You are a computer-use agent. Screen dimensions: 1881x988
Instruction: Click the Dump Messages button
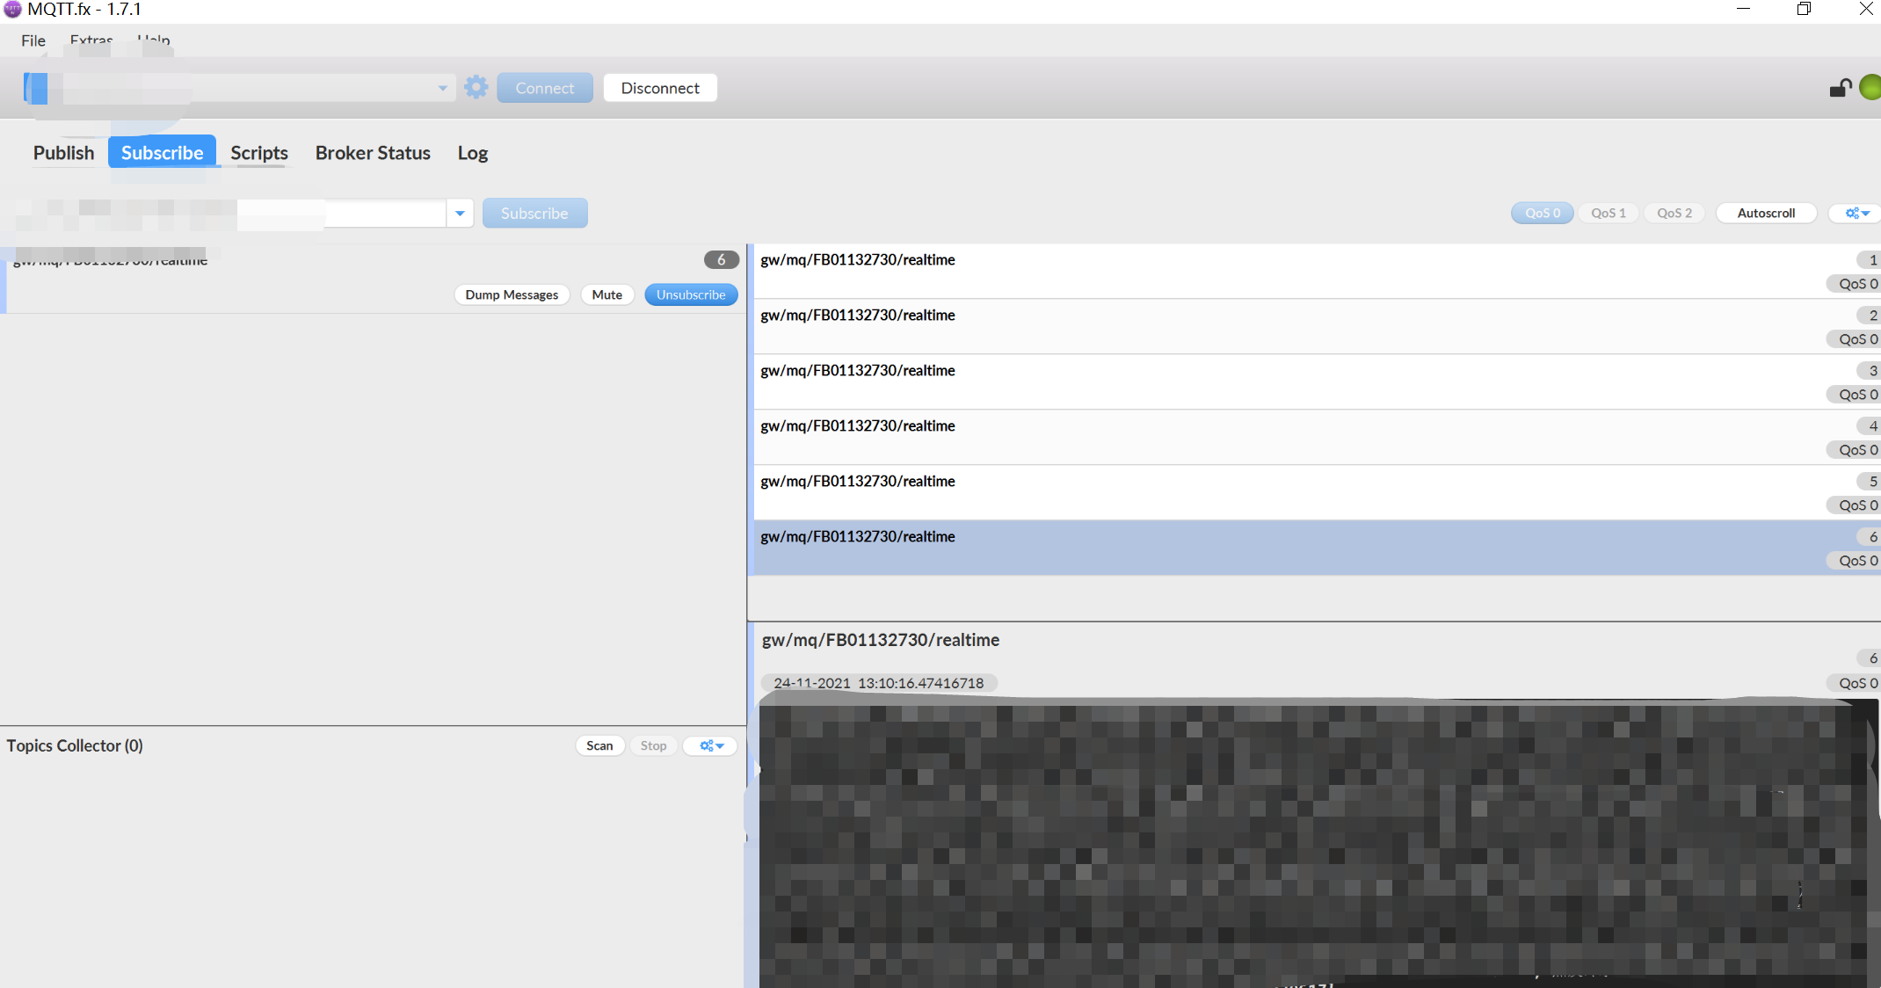pyautogui.click(x=512, y=295)
